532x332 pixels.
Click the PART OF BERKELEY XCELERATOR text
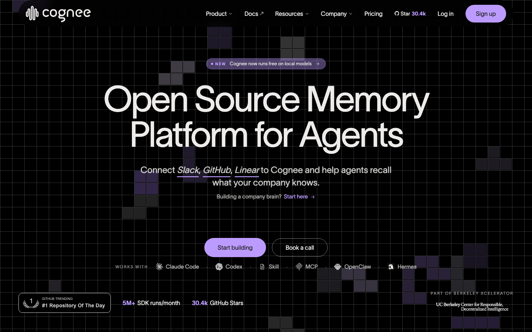472,293
